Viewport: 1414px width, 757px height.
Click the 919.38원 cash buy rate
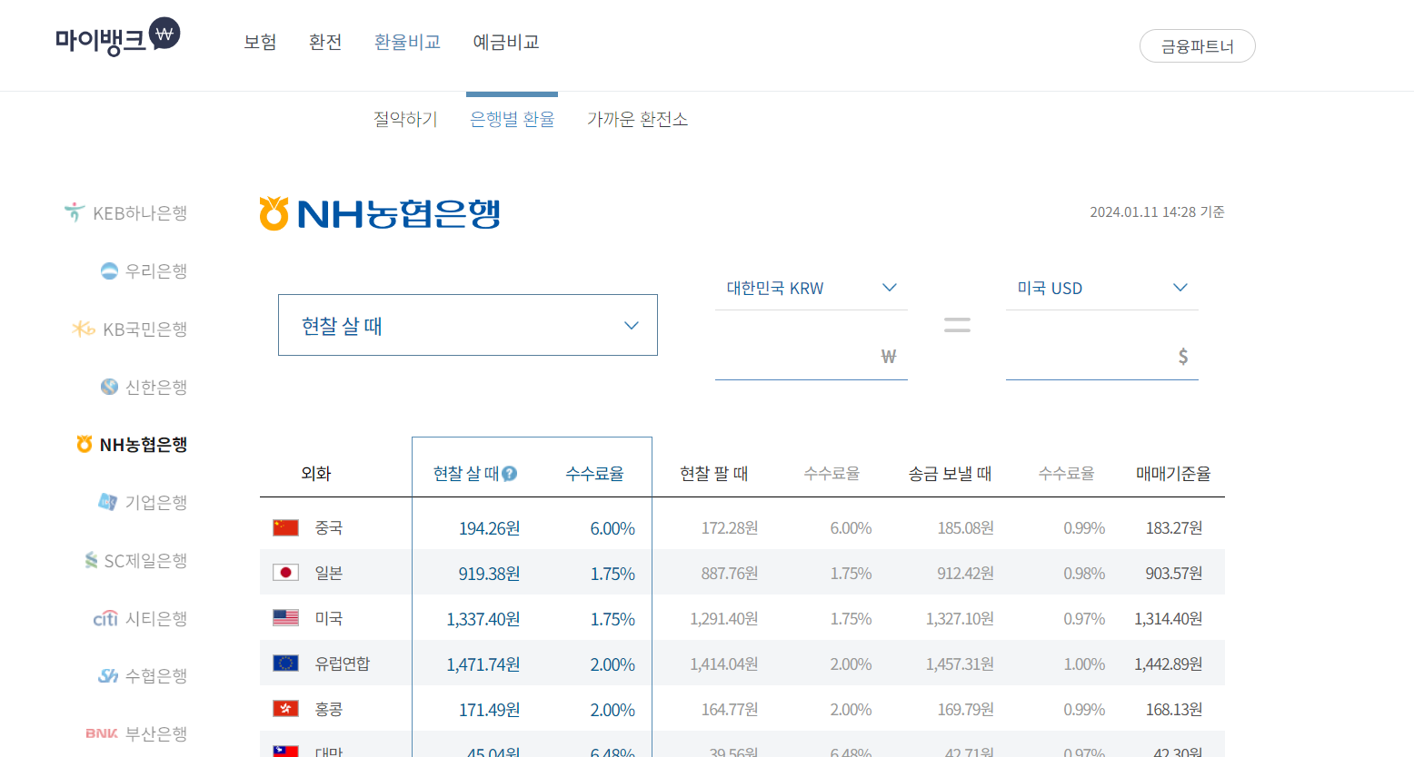(x=489, y=574)
